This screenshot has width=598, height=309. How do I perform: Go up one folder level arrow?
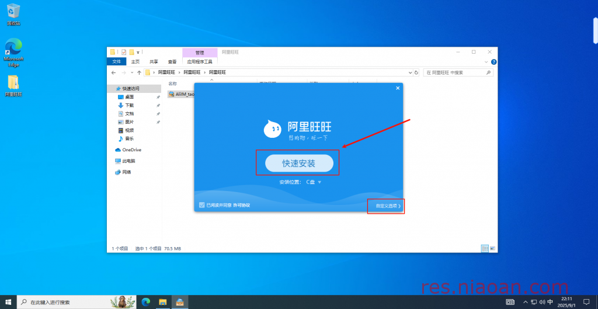[139, 72]
